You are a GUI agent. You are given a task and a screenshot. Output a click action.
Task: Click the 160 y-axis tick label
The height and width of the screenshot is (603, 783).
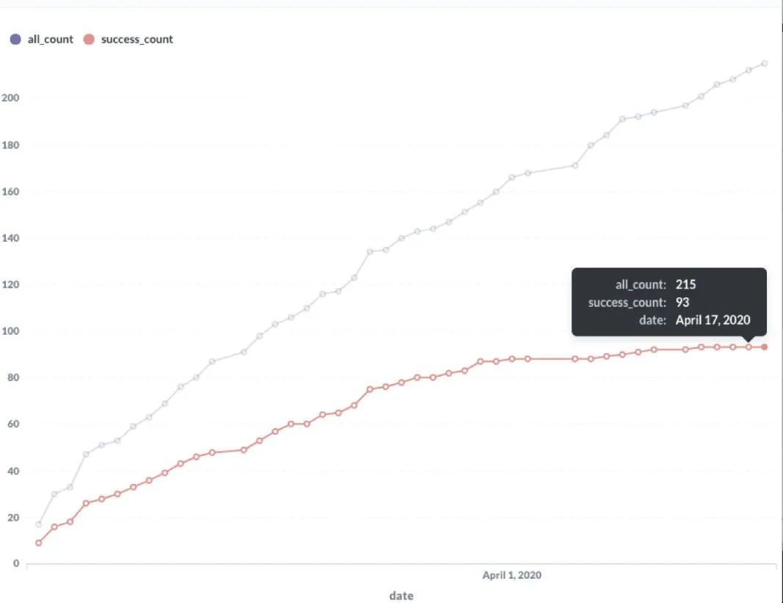coord(10,192)
